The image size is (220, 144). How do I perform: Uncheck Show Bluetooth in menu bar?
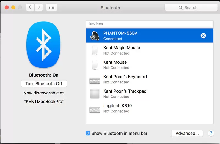click(x=88, y=133)
